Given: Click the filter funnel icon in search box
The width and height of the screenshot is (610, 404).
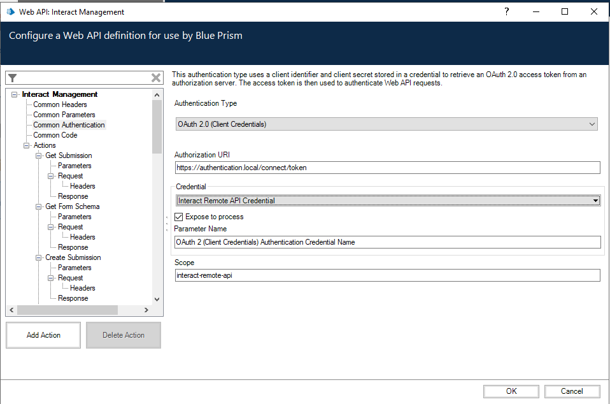Looking at the screenshot, I should point(13,78).
